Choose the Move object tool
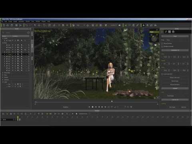Screen dimensions: 192x144 [39, 25]
